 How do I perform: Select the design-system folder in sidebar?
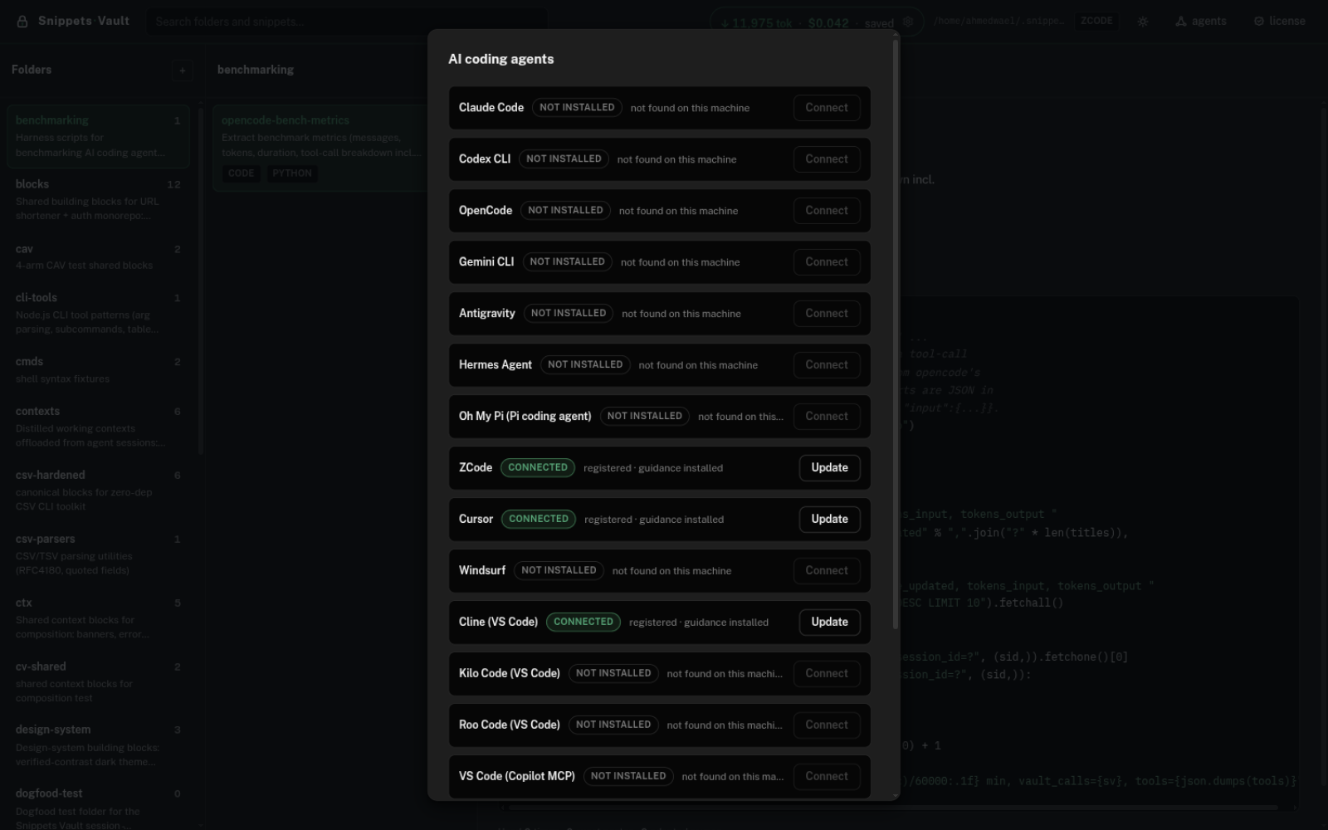[x=98, y=745]
